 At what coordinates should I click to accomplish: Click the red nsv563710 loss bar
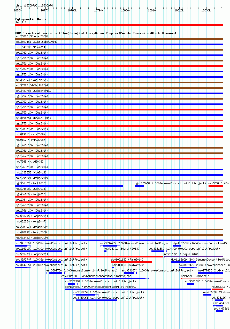pos(216,186)
